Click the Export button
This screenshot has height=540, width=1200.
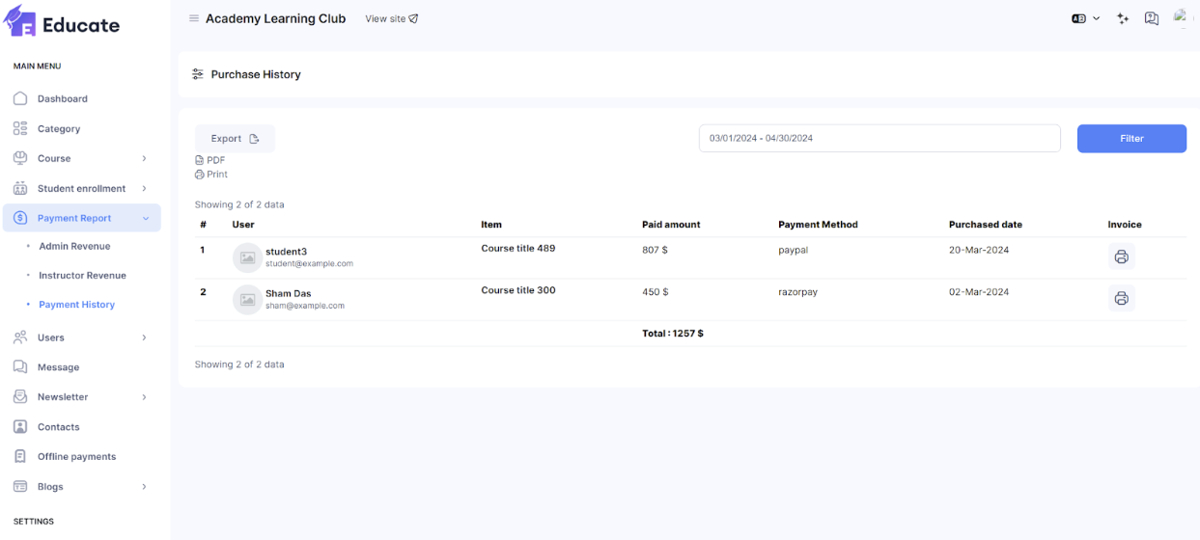click(x=235, y=139)
